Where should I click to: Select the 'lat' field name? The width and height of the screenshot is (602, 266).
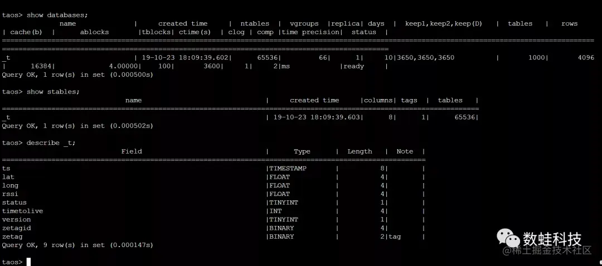point(8,177)
